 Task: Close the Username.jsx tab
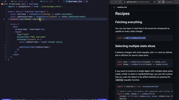pos(87,1)
